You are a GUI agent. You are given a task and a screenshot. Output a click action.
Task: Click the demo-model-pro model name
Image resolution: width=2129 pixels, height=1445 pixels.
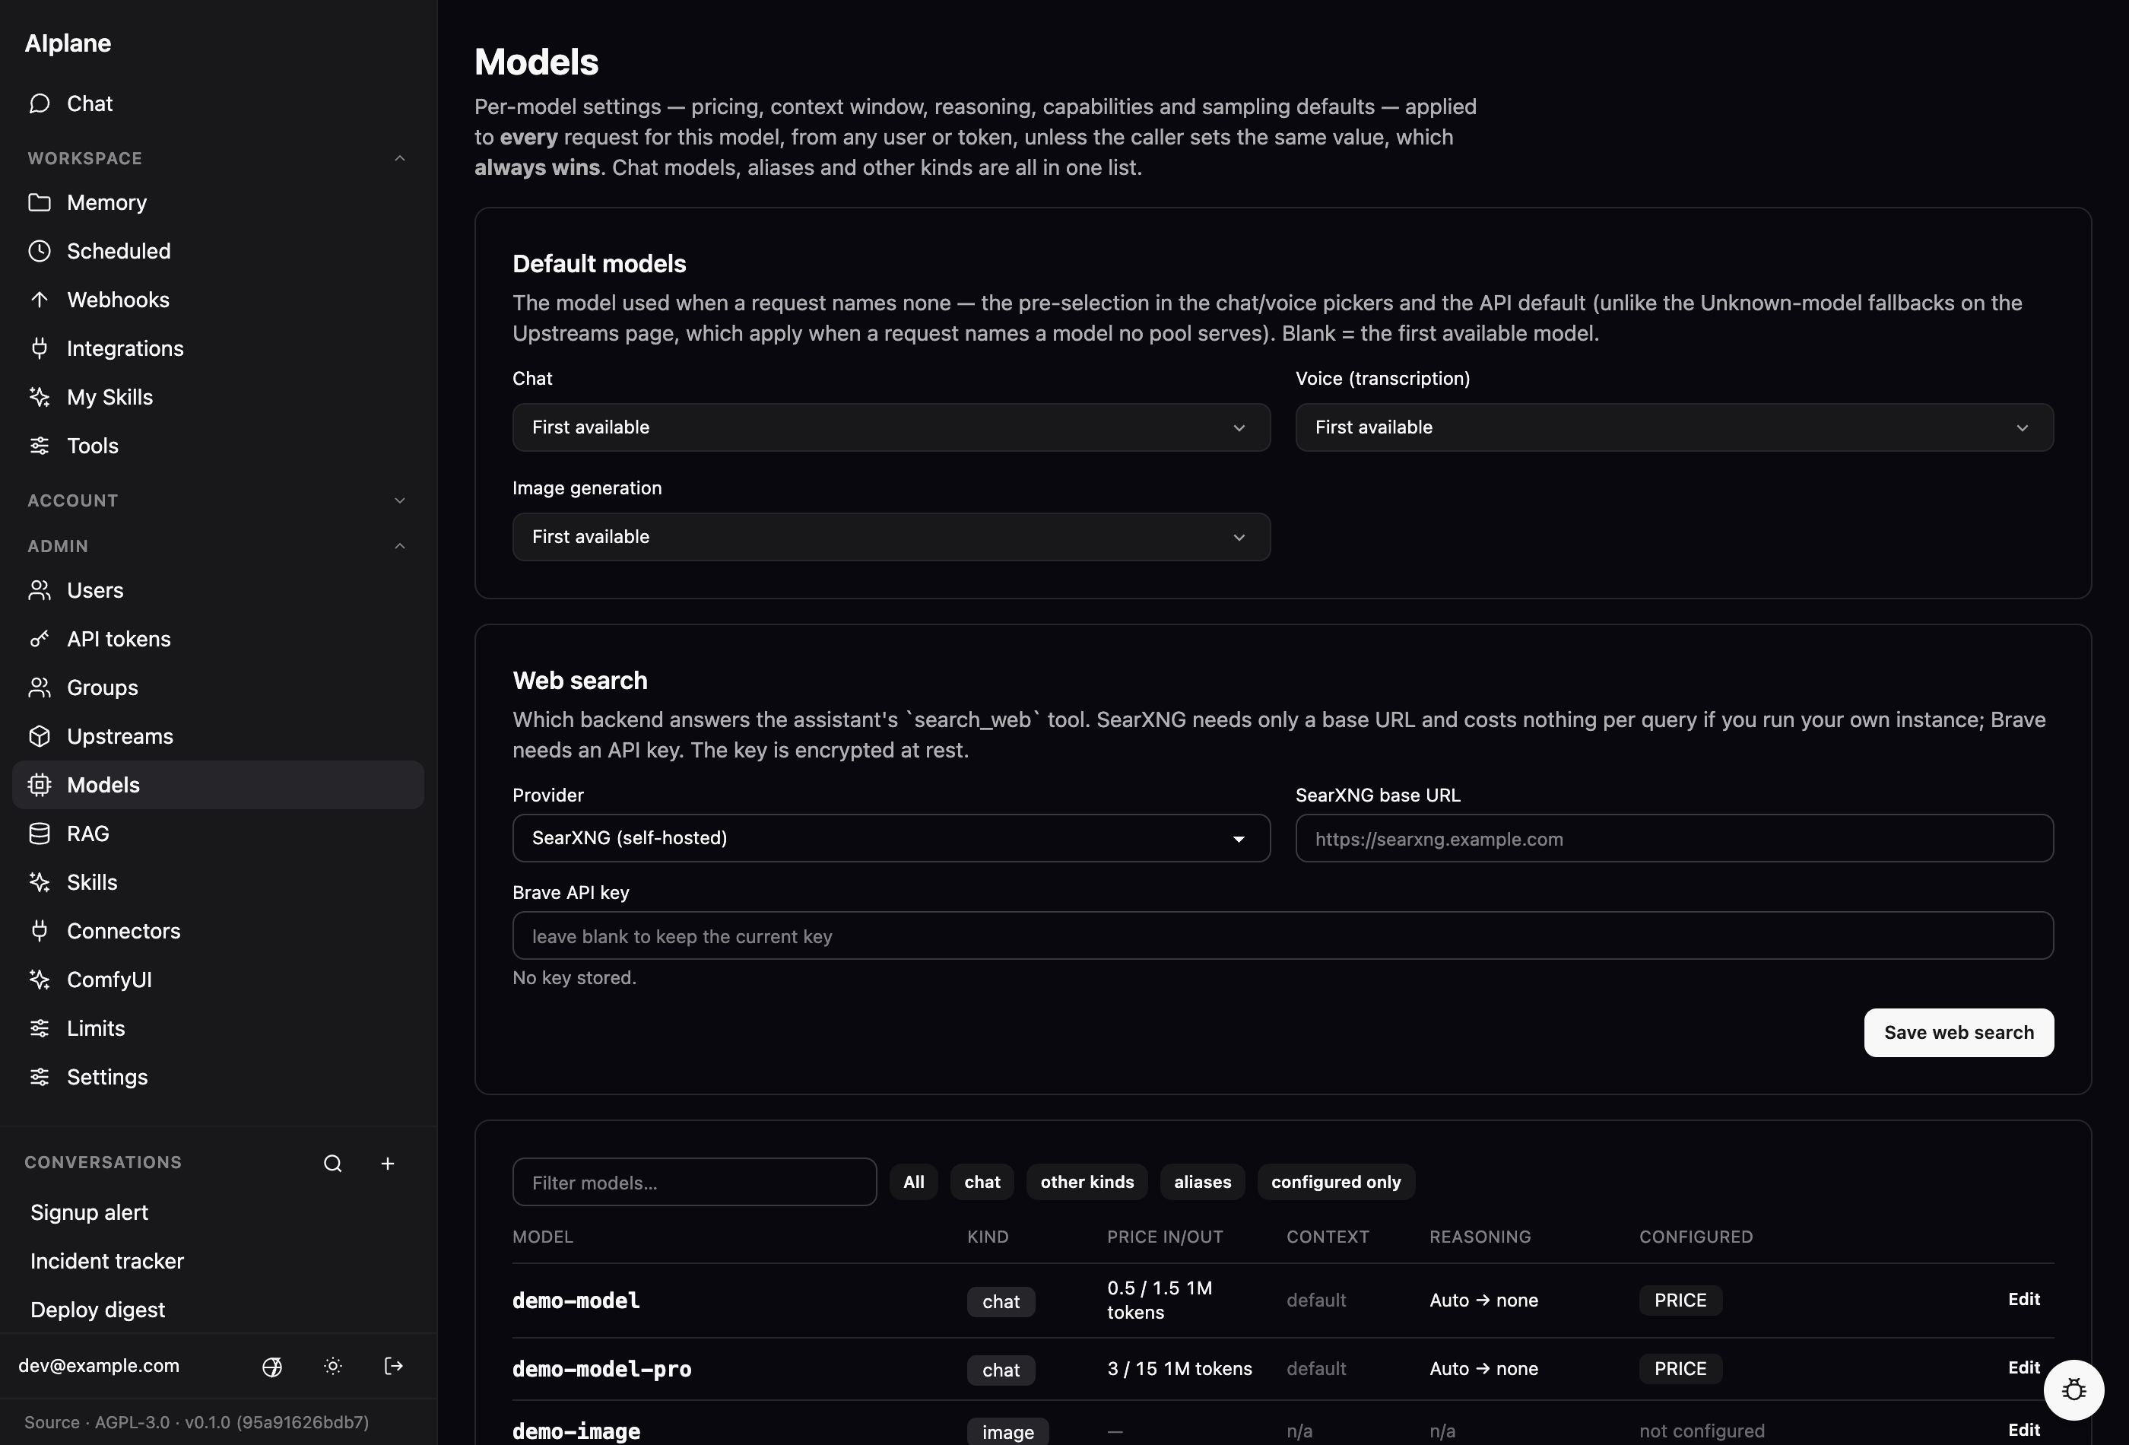pyautogui.click(x=601, y=1368)
